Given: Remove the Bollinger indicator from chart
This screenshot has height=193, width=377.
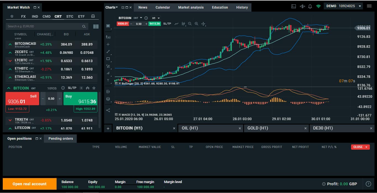Looking at the screenshot, I should [x=120, y=83].
